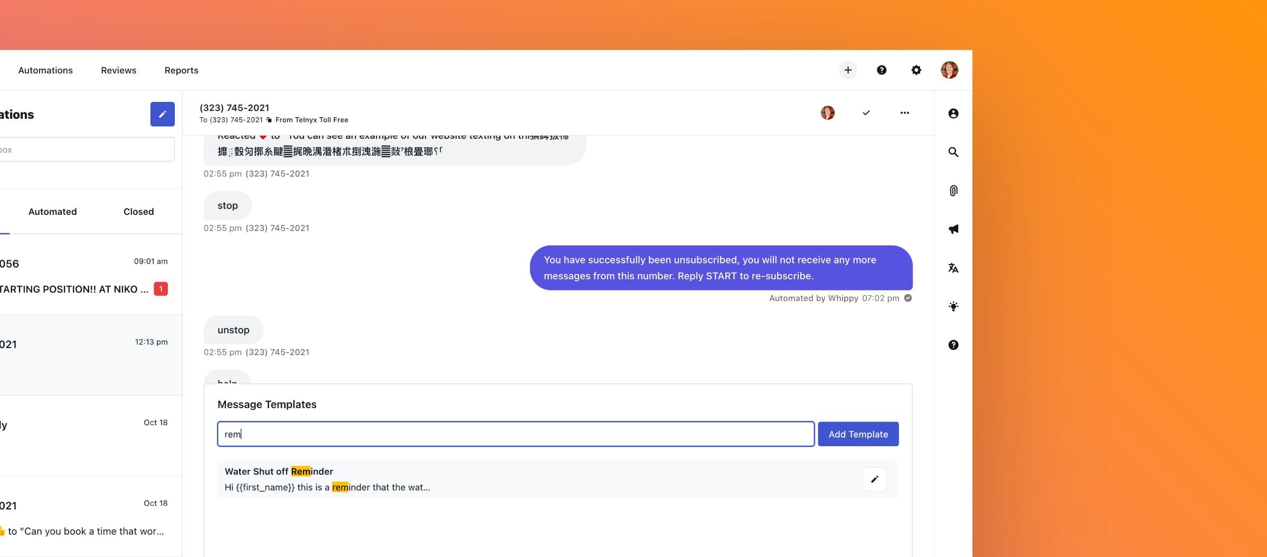Click the plus icon in top bar

pos(848,70)
